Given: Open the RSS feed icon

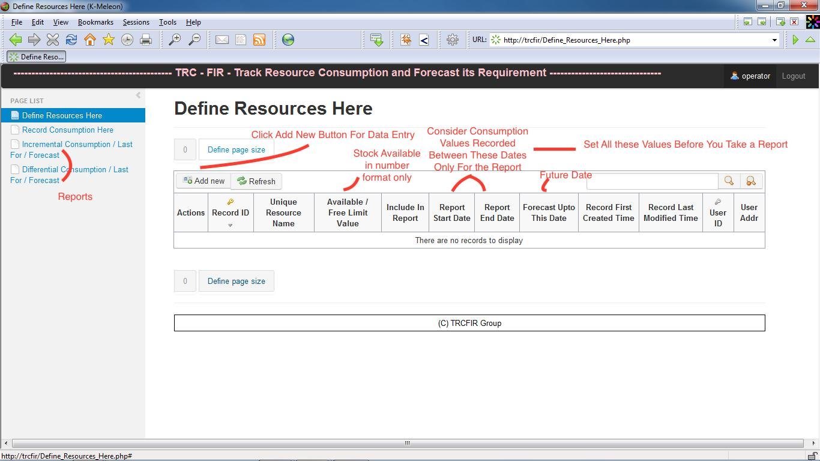Looking at the screenshot, I should pos(259,40).
